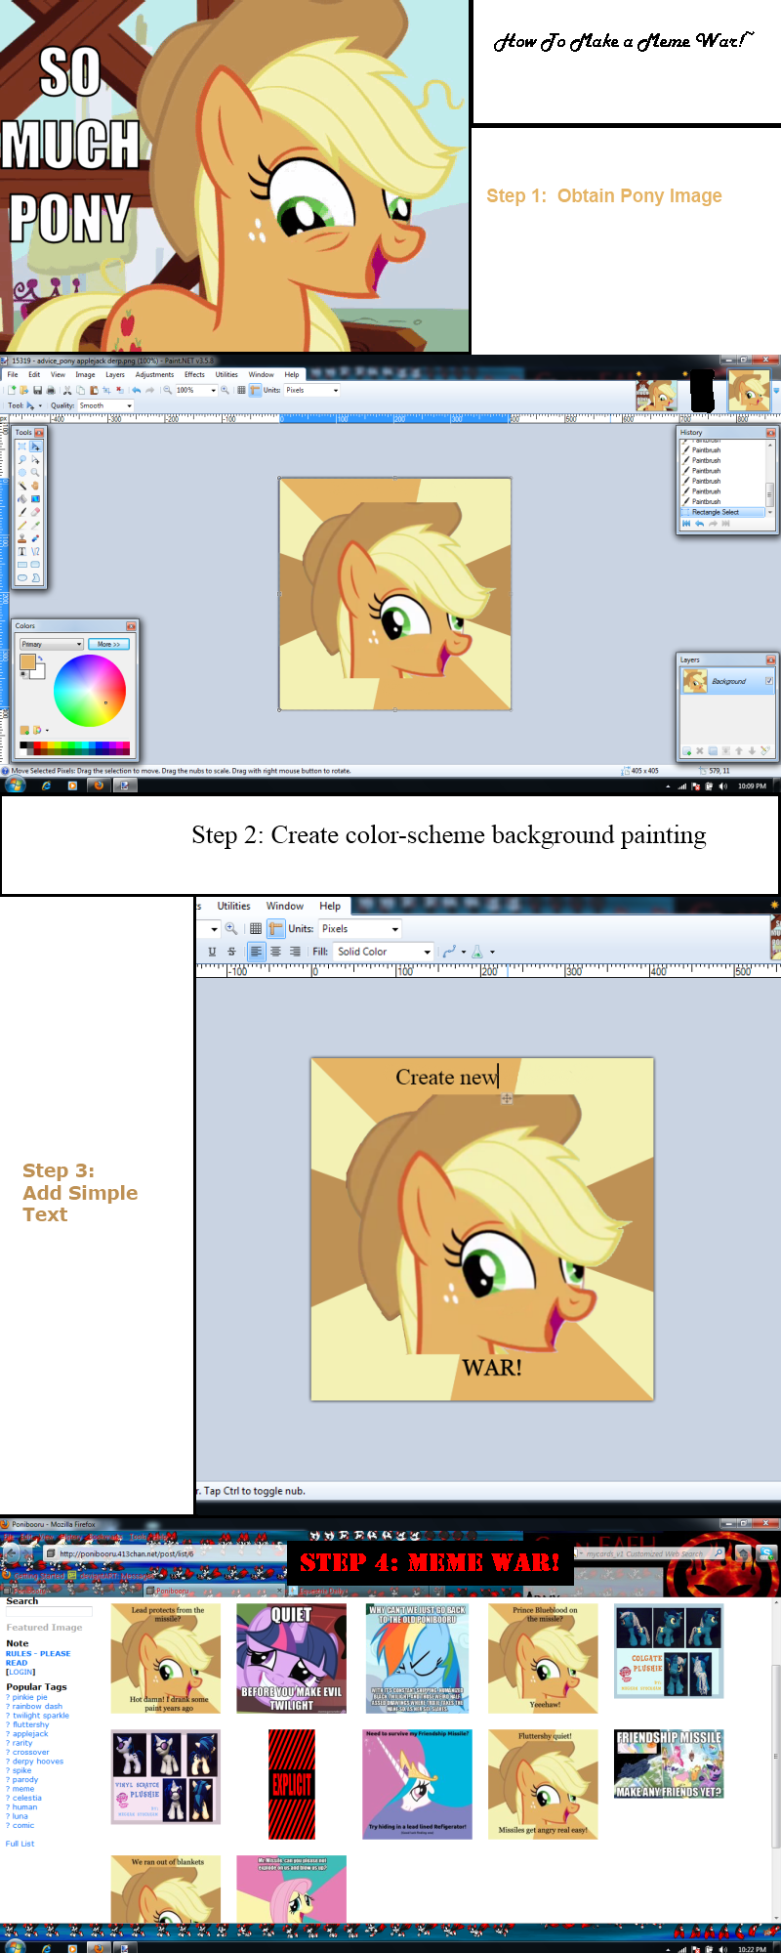Select the Gradient tool
This screenshot has width=781, height=1954.
(35, 498)
